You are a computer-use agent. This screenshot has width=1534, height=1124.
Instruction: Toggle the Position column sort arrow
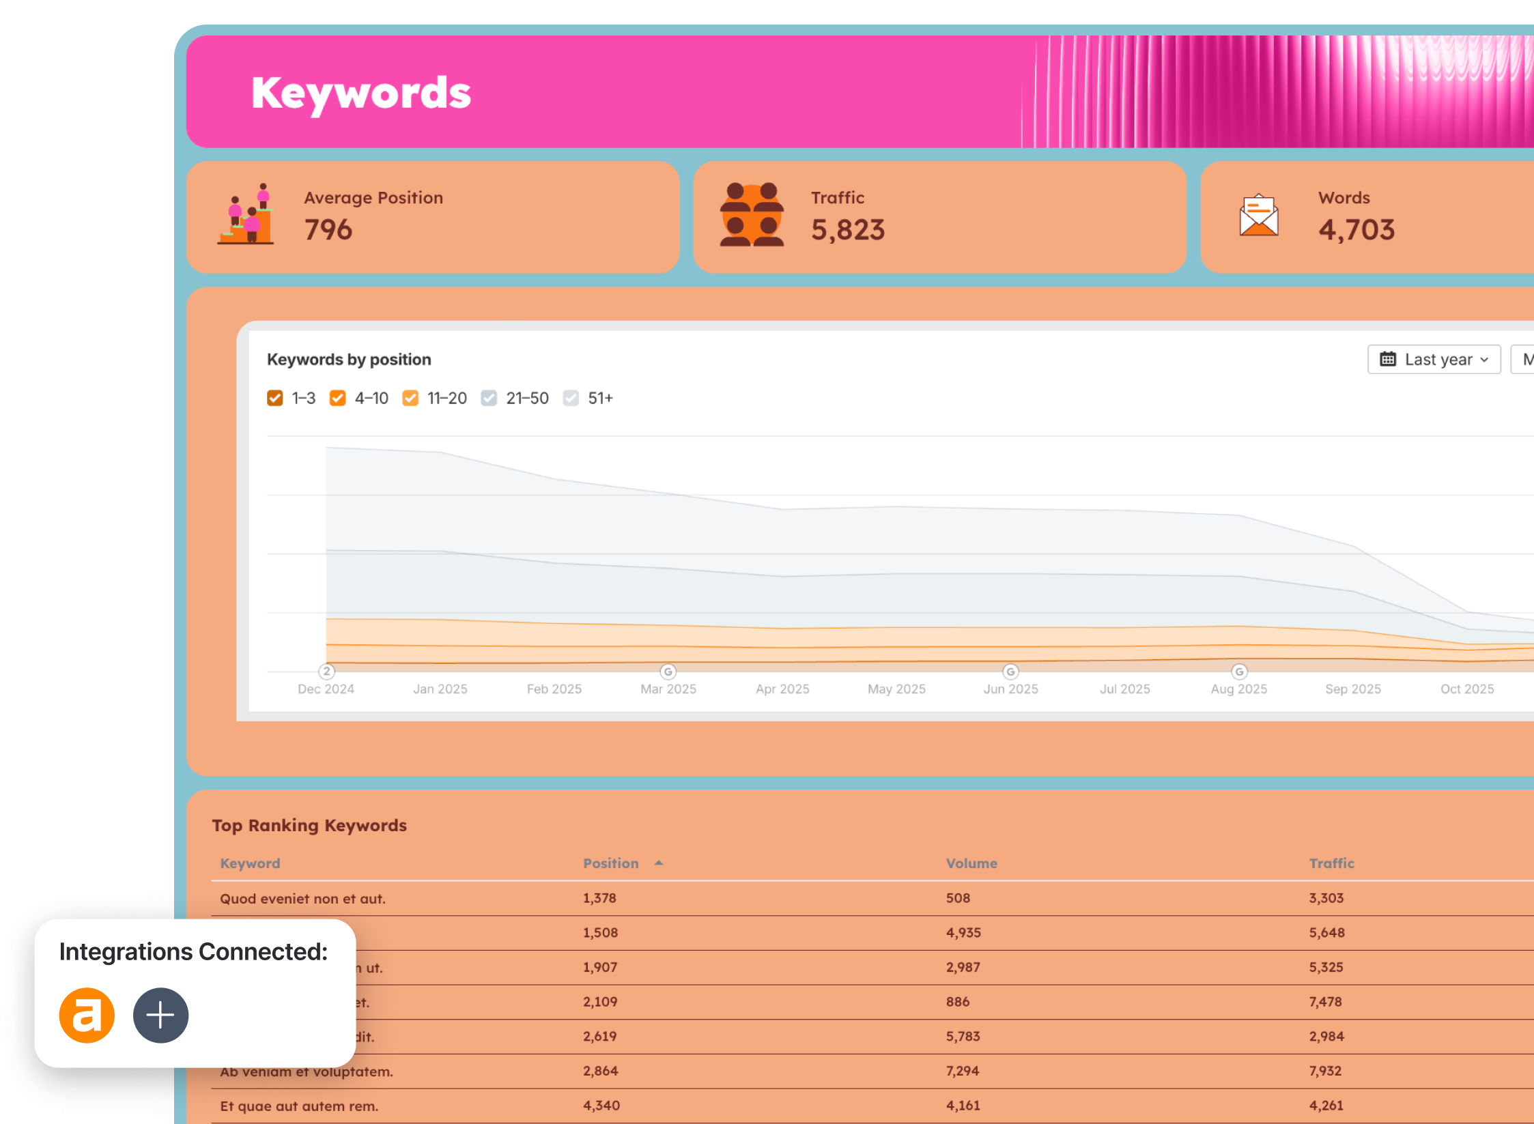(x=659, y=863)
